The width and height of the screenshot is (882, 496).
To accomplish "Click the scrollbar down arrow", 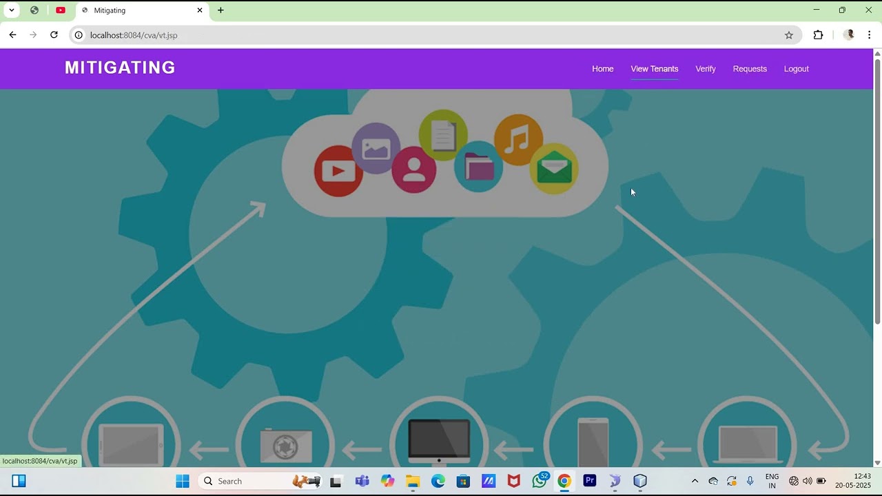I will coord(877,463).
